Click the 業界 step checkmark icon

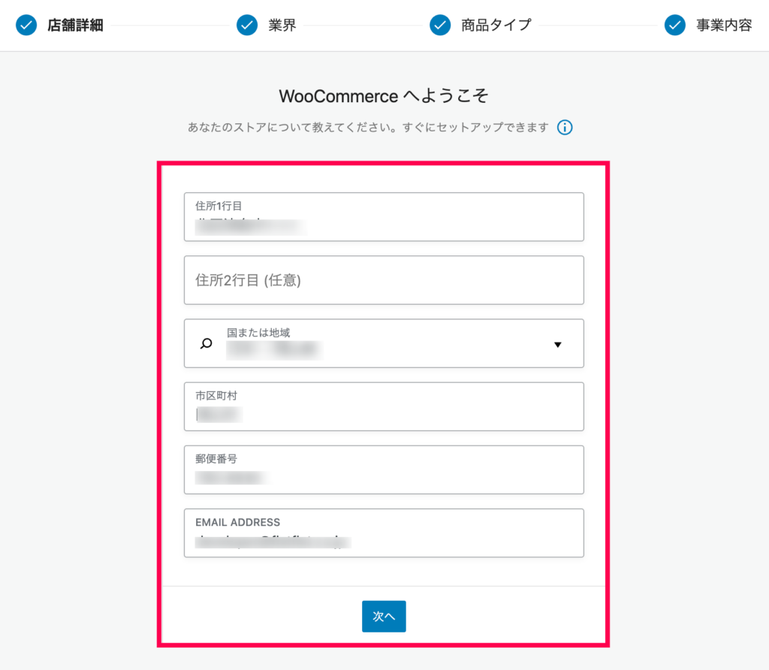(x=247, y=25)
